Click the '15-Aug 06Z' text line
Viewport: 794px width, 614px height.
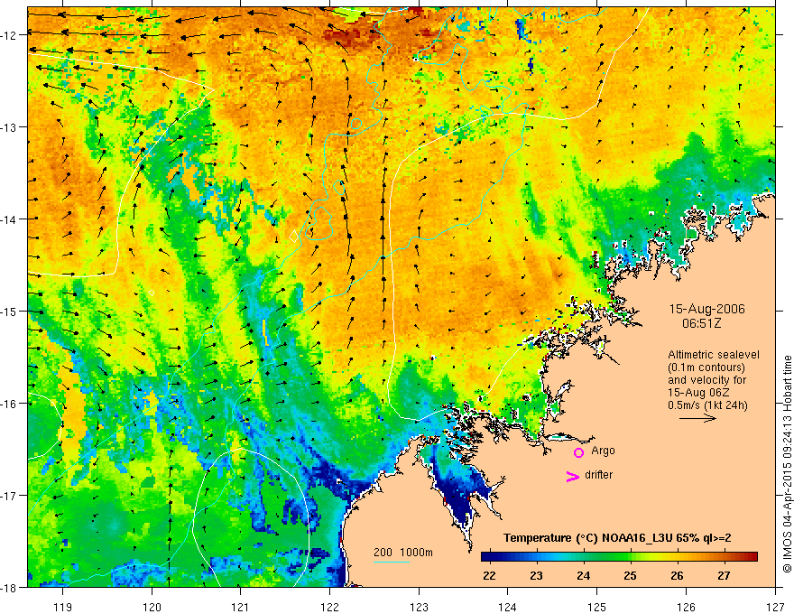698,393
